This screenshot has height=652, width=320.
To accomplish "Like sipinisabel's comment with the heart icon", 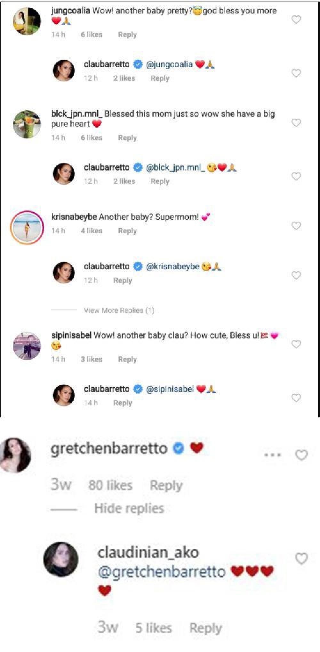I will point(296,344).
